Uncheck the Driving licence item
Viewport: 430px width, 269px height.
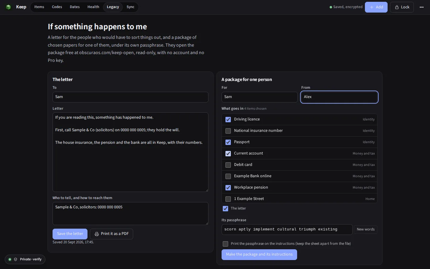(x=228, y=120)
